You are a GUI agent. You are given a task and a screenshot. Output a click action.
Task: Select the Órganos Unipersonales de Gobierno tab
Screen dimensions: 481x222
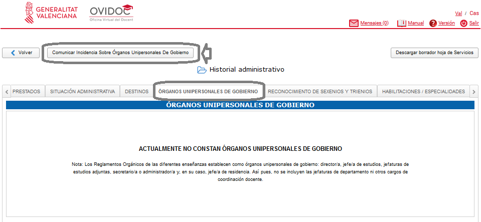[208, 91]
